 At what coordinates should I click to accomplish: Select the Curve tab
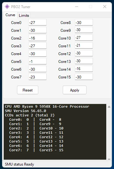point(10,15)
